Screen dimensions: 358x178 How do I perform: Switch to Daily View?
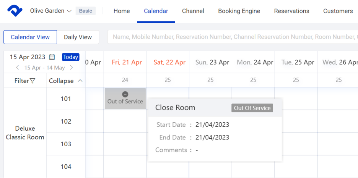(78, 37)
